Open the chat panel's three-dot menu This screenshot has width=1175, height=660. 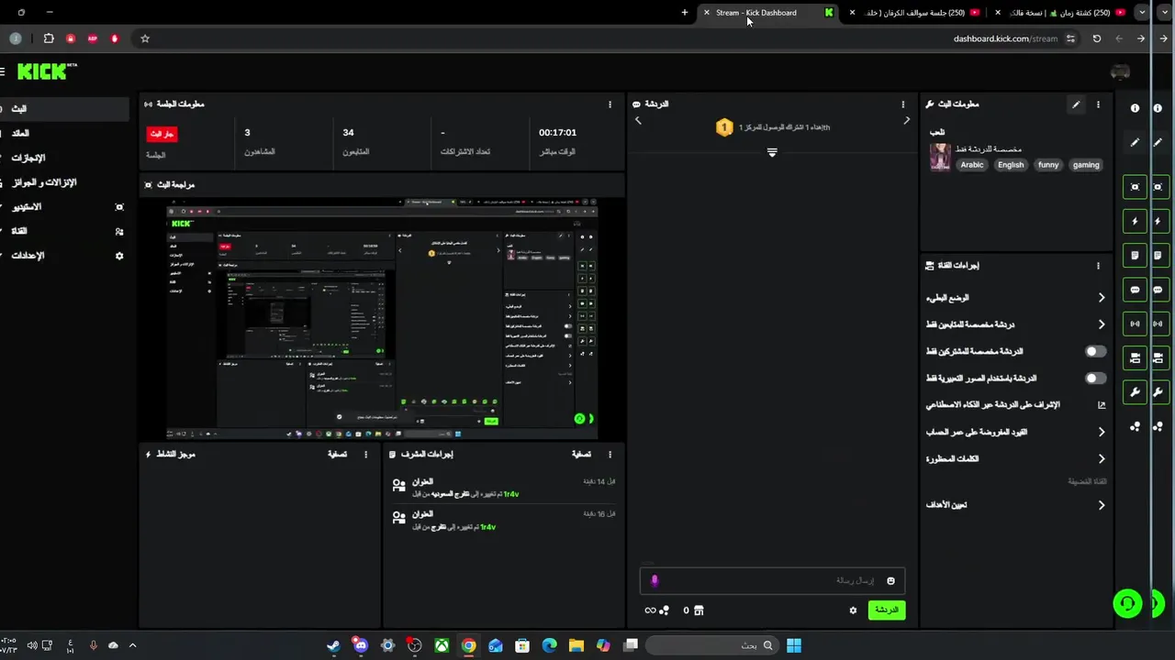(902, 104)
